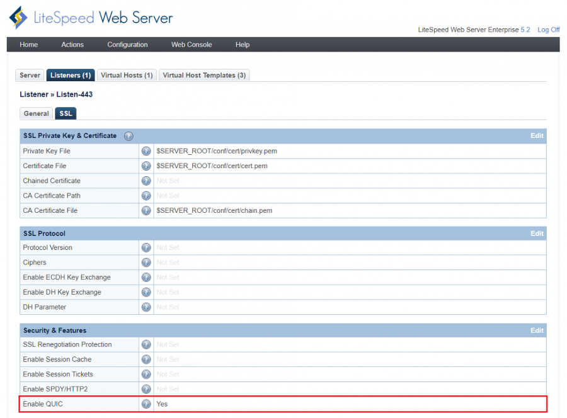This screenshot has height=418, width=567.
Task: Go to the Virtual Hosts (1) tab
Action: (x=127, y=75)
